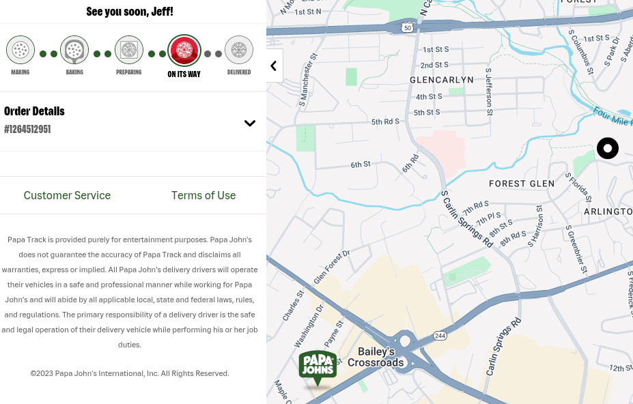Click the Bailey's Crossroads map label

point(376,357)
